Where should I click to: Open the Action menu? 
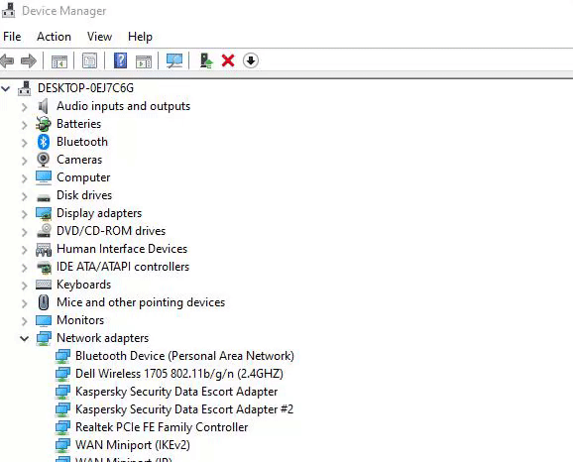coord(54,37)
